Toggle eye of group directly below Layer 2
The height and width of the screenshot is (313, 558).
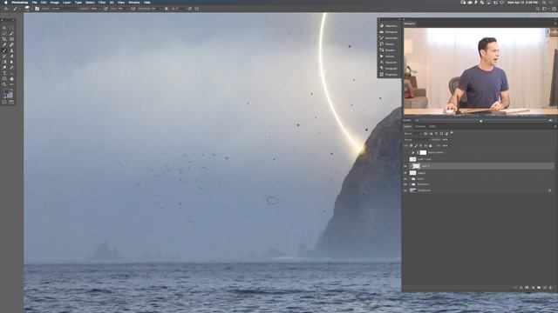click(x=405, y=179)
